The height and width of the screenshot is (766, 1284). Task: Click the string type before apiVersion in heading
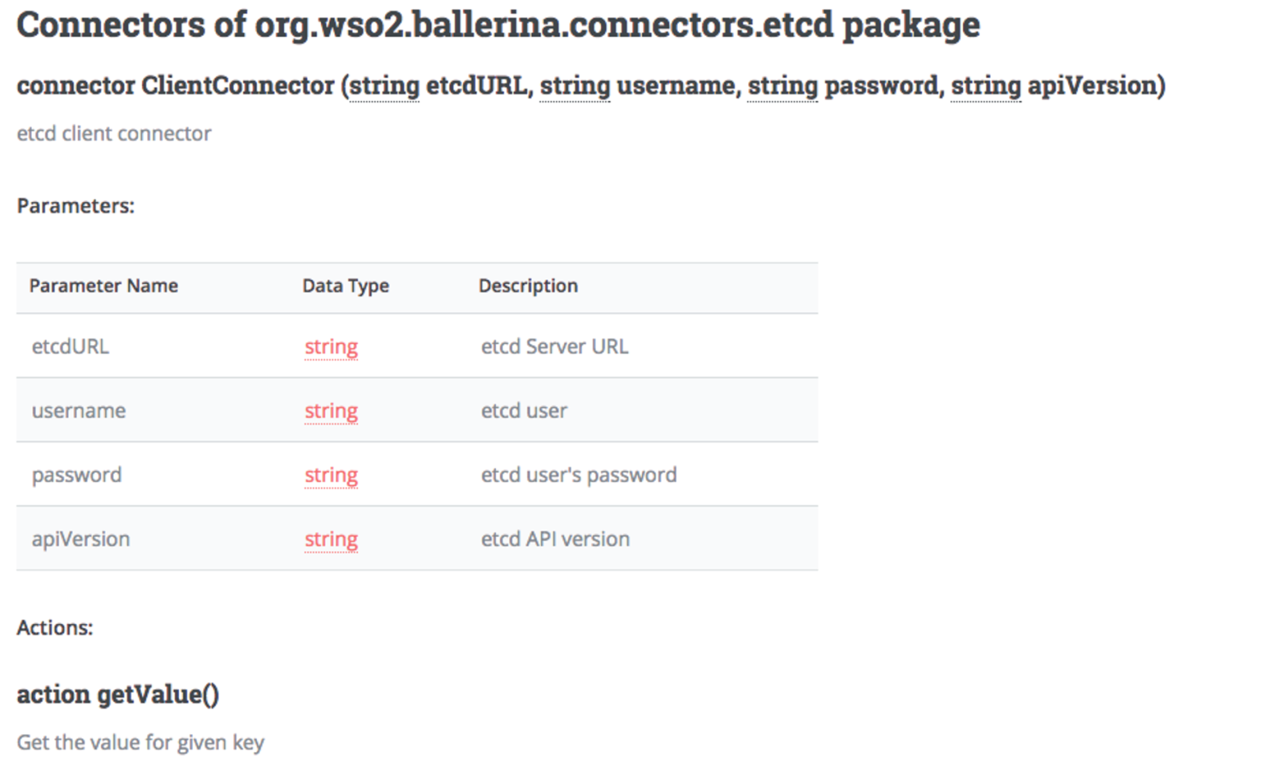(986, 85)
